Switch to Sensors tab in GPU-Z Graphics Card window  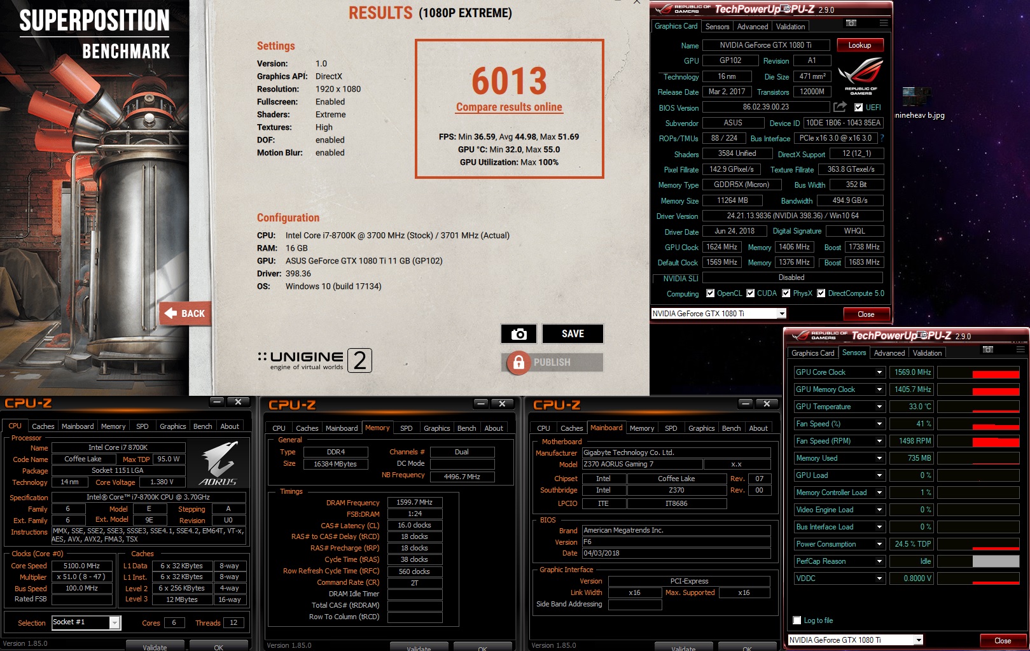717,27
